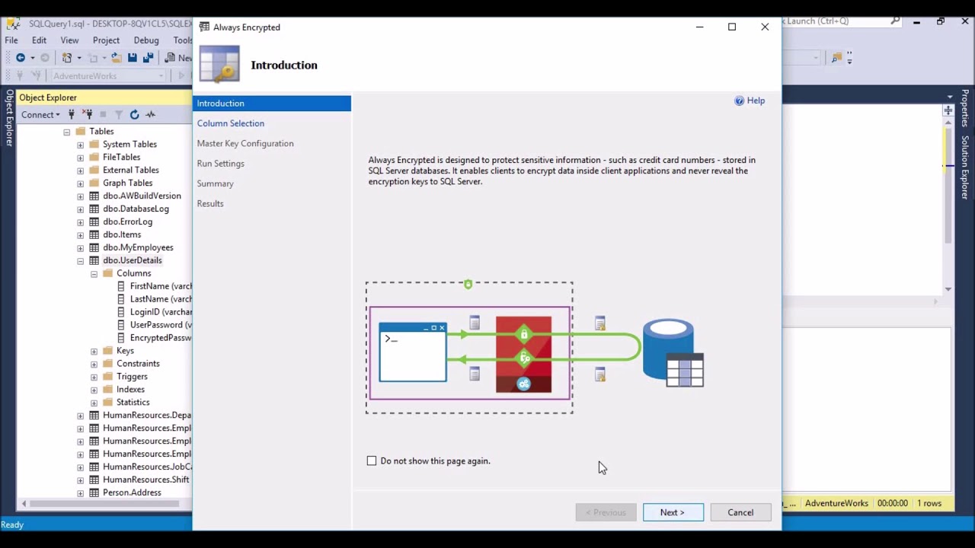This screenshot has height=548, width=975.
Task: Click the Save disk icon in SSMS toolbar
Action: (132, 58)
